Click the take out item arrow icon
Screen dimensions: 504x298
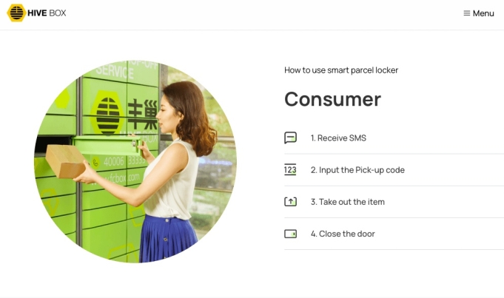click(290, 202)
